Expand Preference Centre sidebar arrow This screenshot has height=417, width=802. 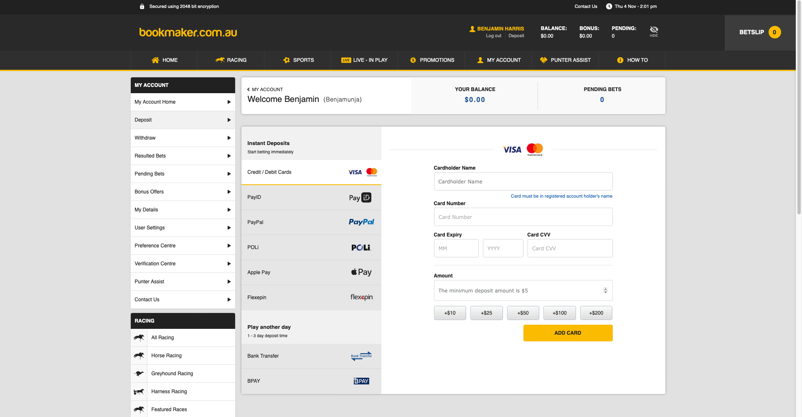click(x=229, y=246)
